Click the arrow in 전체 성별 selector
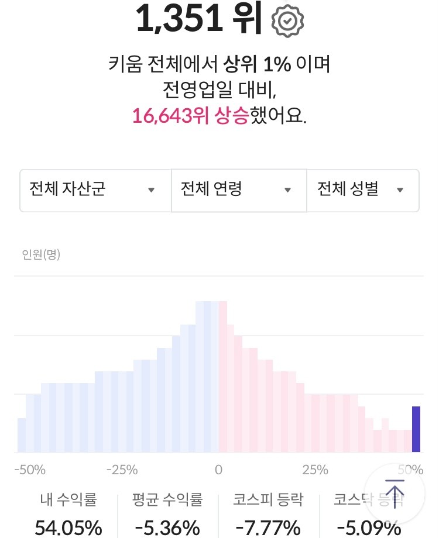439x538 pixels. (x=400, y=190)
